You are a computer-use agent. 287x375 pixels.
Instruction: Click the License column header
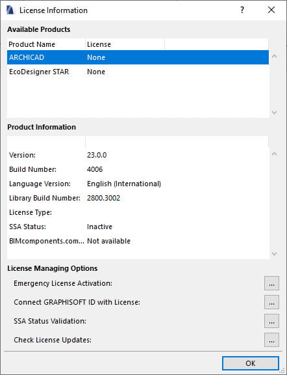pyautogui.click(x=125, y=44)
